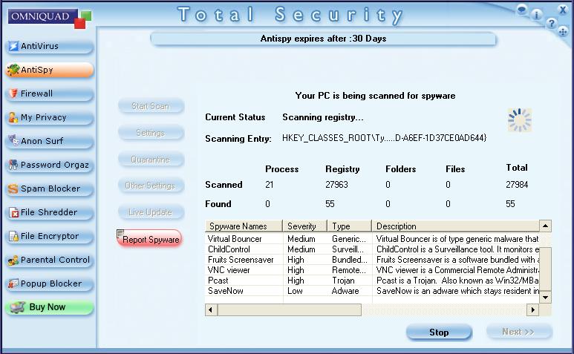Click the info 'i' icon

pos(537,15)
